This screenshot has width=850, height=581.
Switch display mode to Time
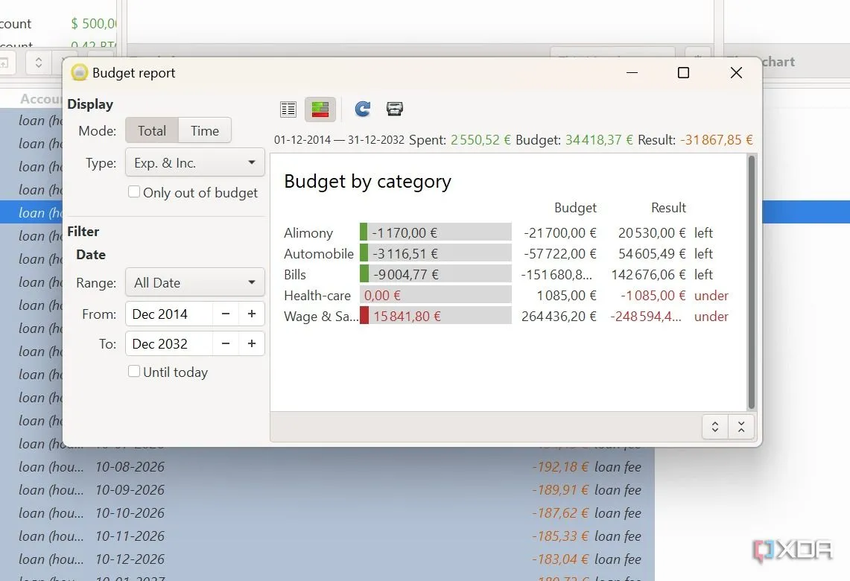coord(205,130)
